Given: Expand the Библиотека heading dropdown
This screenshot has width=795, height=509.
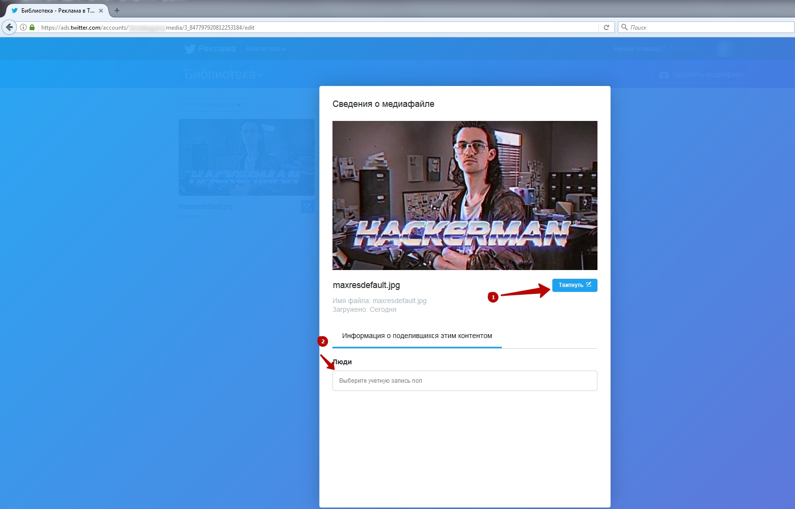Looking at the screenshot, I should [x=224, y=74].
